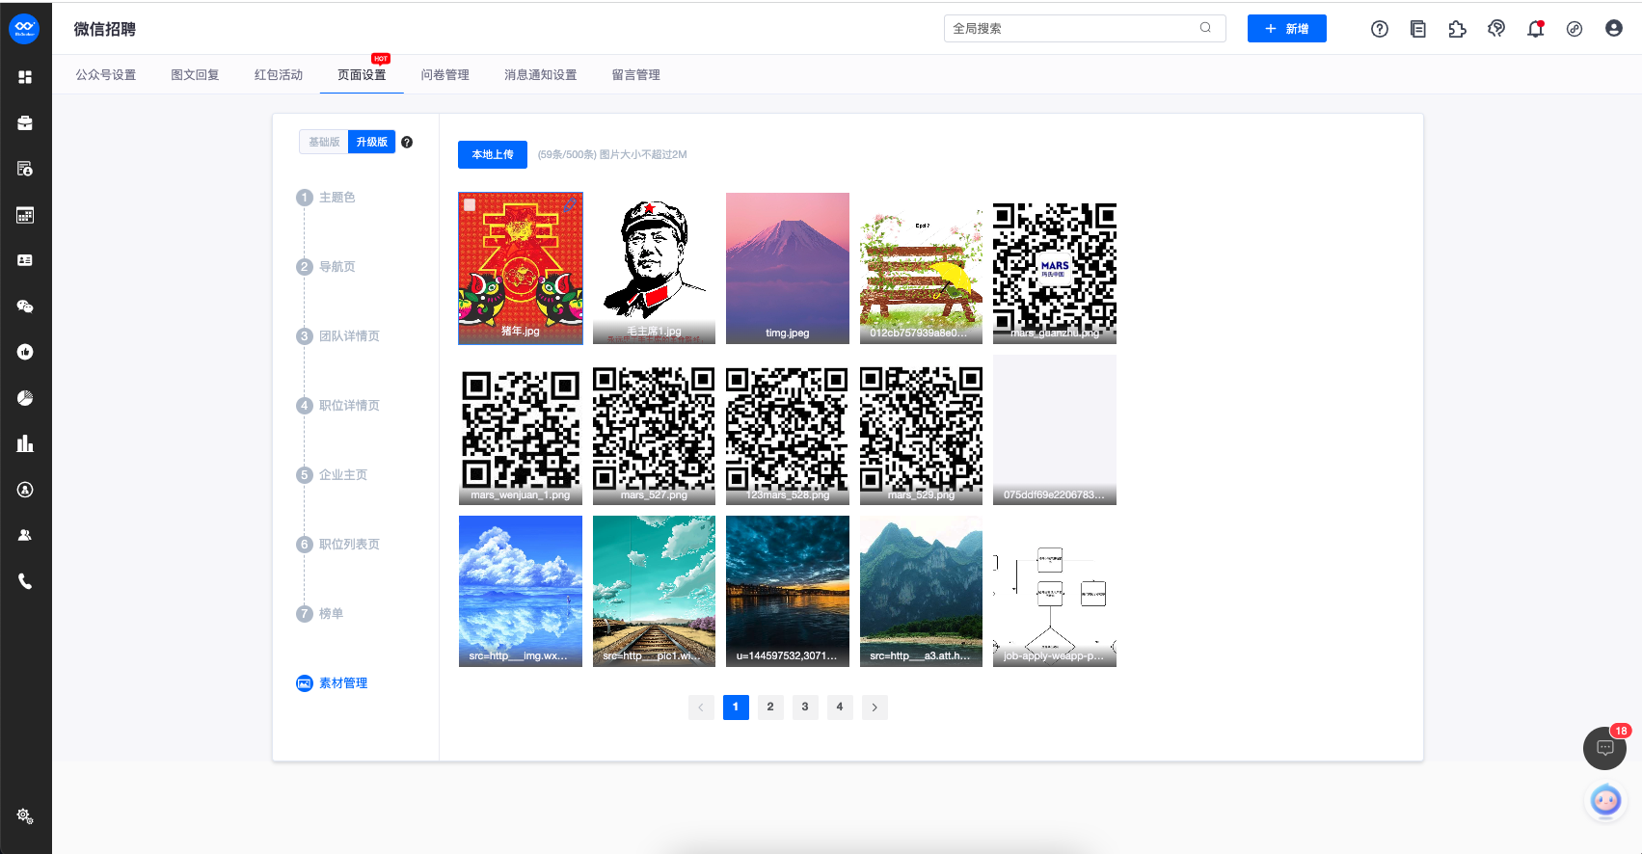This screenshot has width=1642, height=854.
Task: Open the notification bell
Action: coord(1535,29)
